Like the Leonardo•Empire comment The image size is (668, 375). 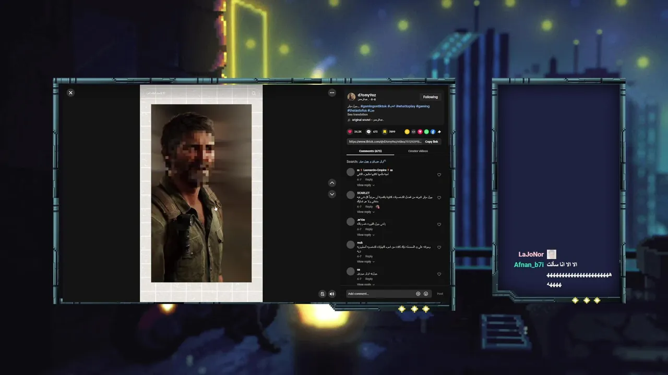(439, 175)
